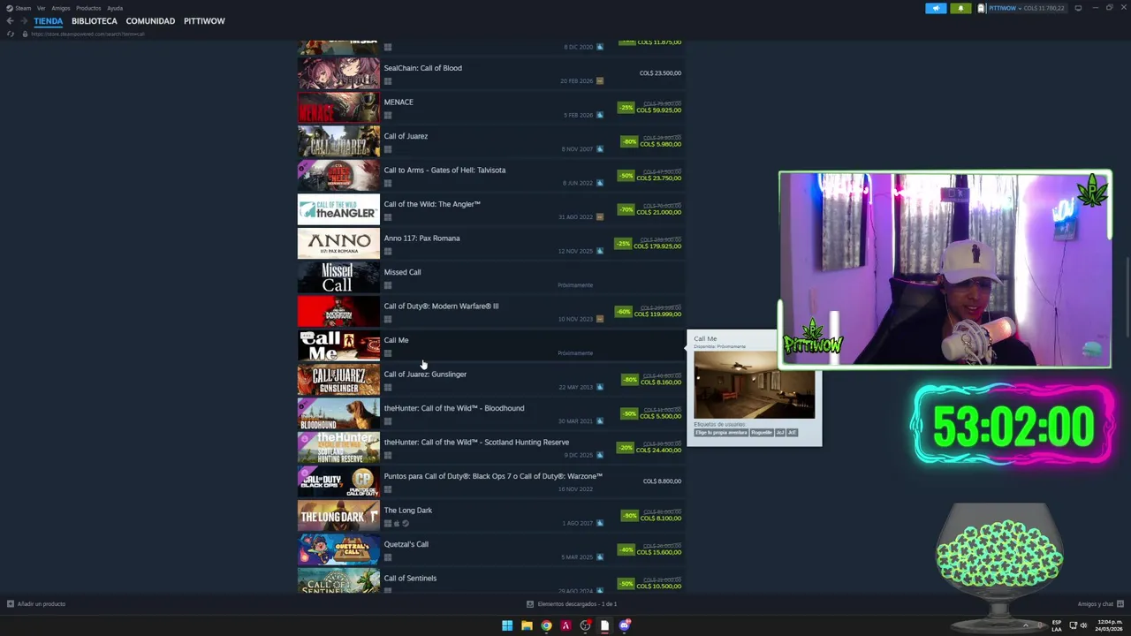Click the -70% badge on theAngler row
This screenshot has height=636, width=1131.
(626, 209)
